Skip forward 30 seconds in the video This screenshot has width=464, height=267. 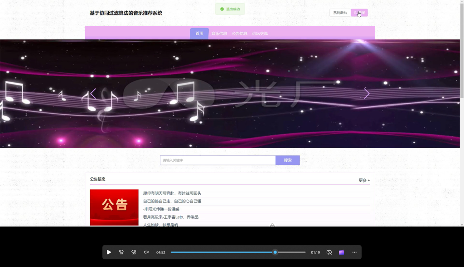click(x=134, y=252)
